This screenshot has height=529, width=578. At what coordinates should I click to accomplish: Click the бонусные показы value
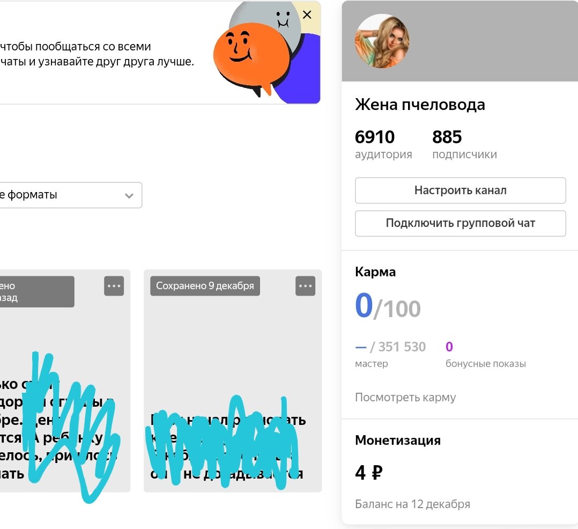449,347
